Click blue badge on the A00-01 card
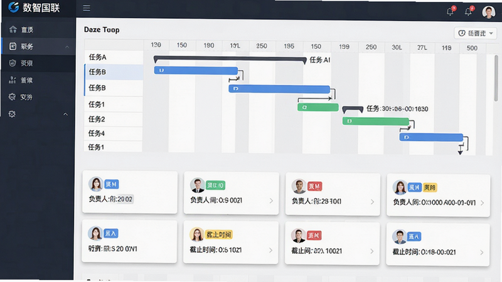The width and height of the screenshot is (502, 282). coord(415,187)
